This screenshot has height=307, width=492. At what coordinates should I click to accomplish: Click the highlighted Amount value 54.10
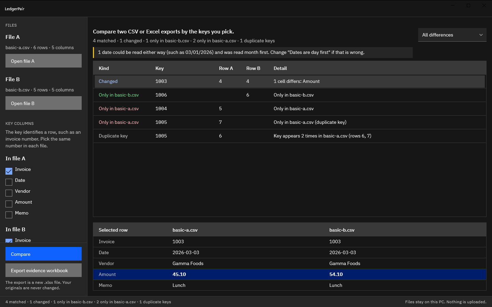tap(336, 274)
